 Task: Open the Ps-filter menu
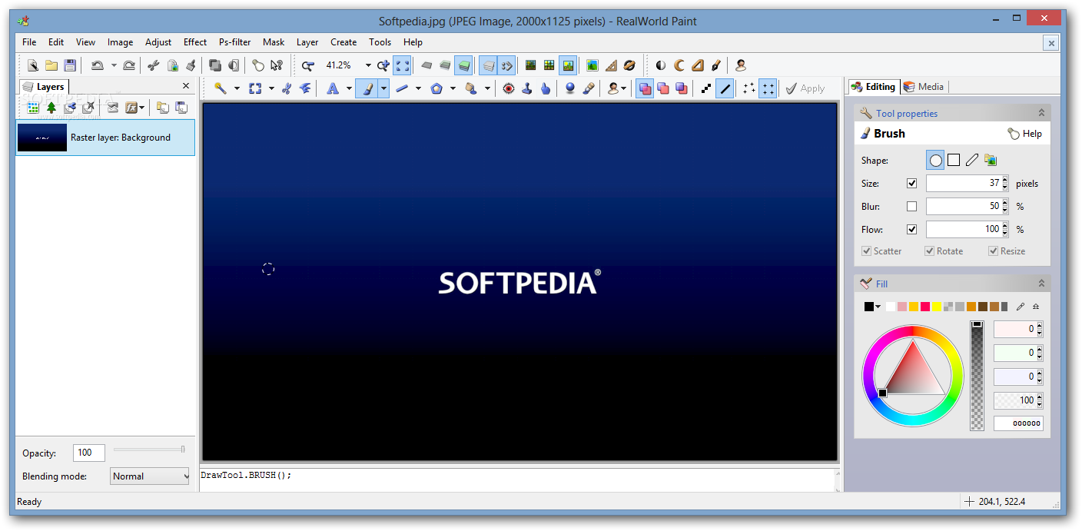pyautogui.click(x=234, y=42)
